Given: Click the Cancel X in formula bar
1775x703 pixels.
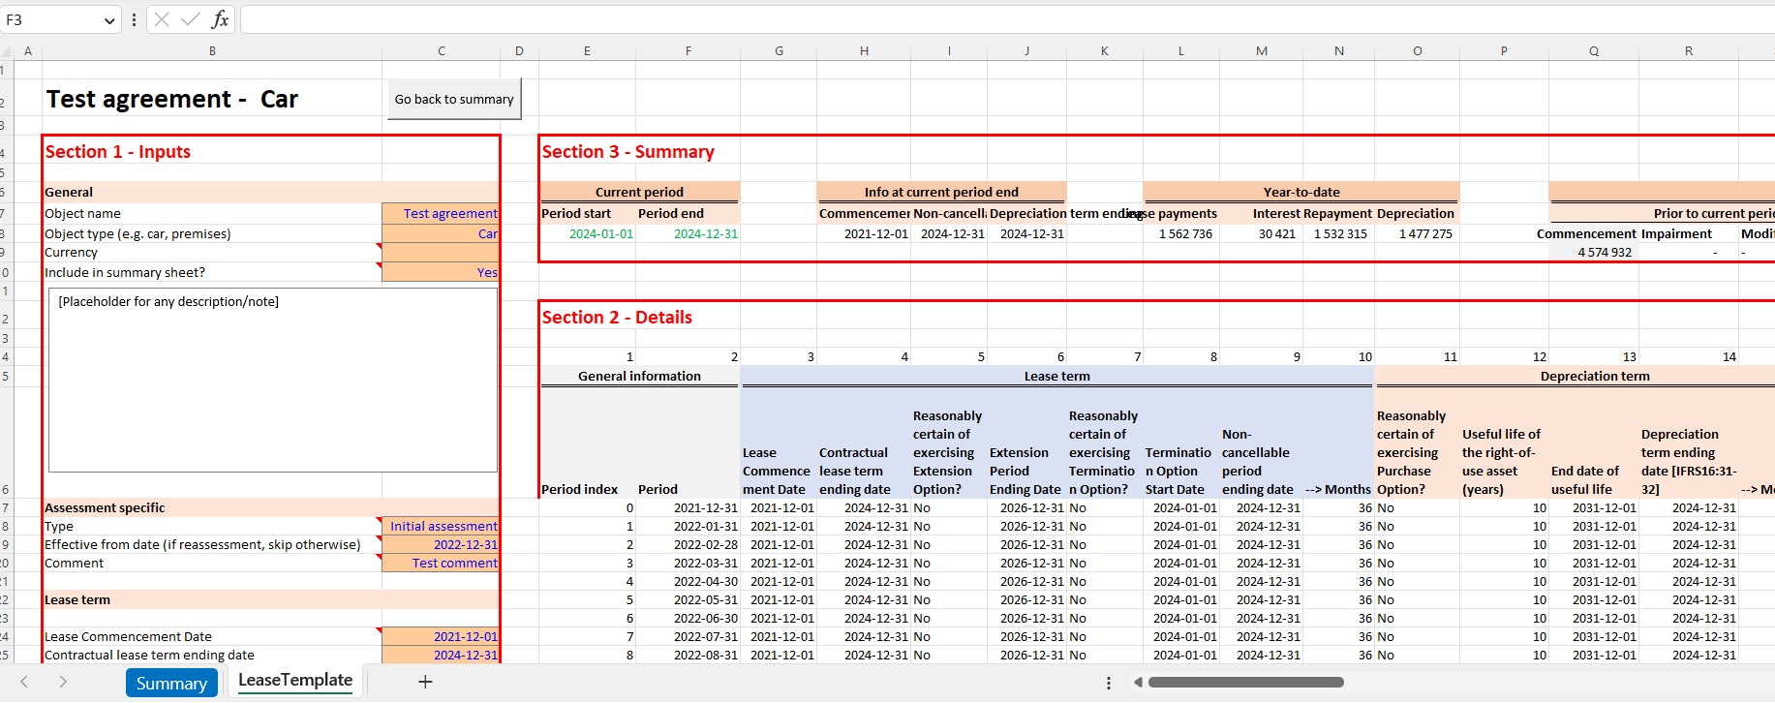Looking at the screenshot, I should coord(162,19).
